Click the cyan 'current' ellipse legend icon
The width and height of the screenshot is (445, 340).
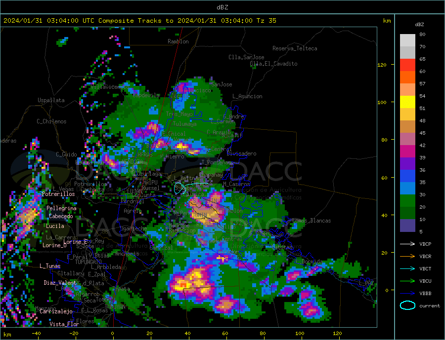(407, 305)
